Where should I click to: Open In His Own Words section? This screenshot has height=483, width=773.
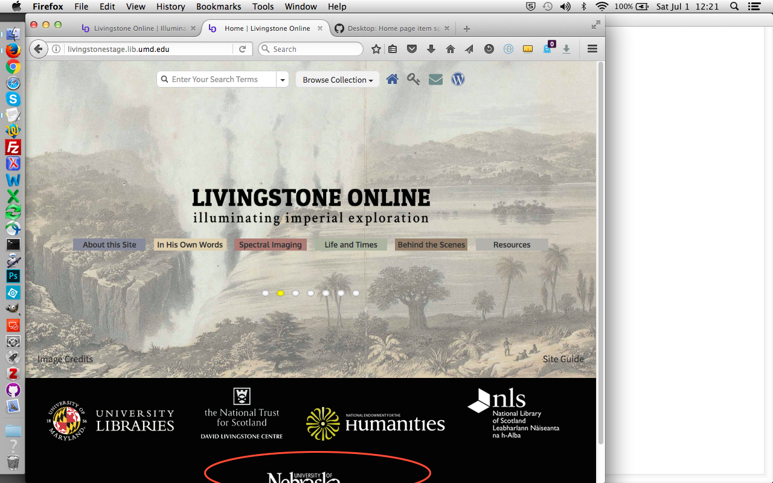click(190, 245)
